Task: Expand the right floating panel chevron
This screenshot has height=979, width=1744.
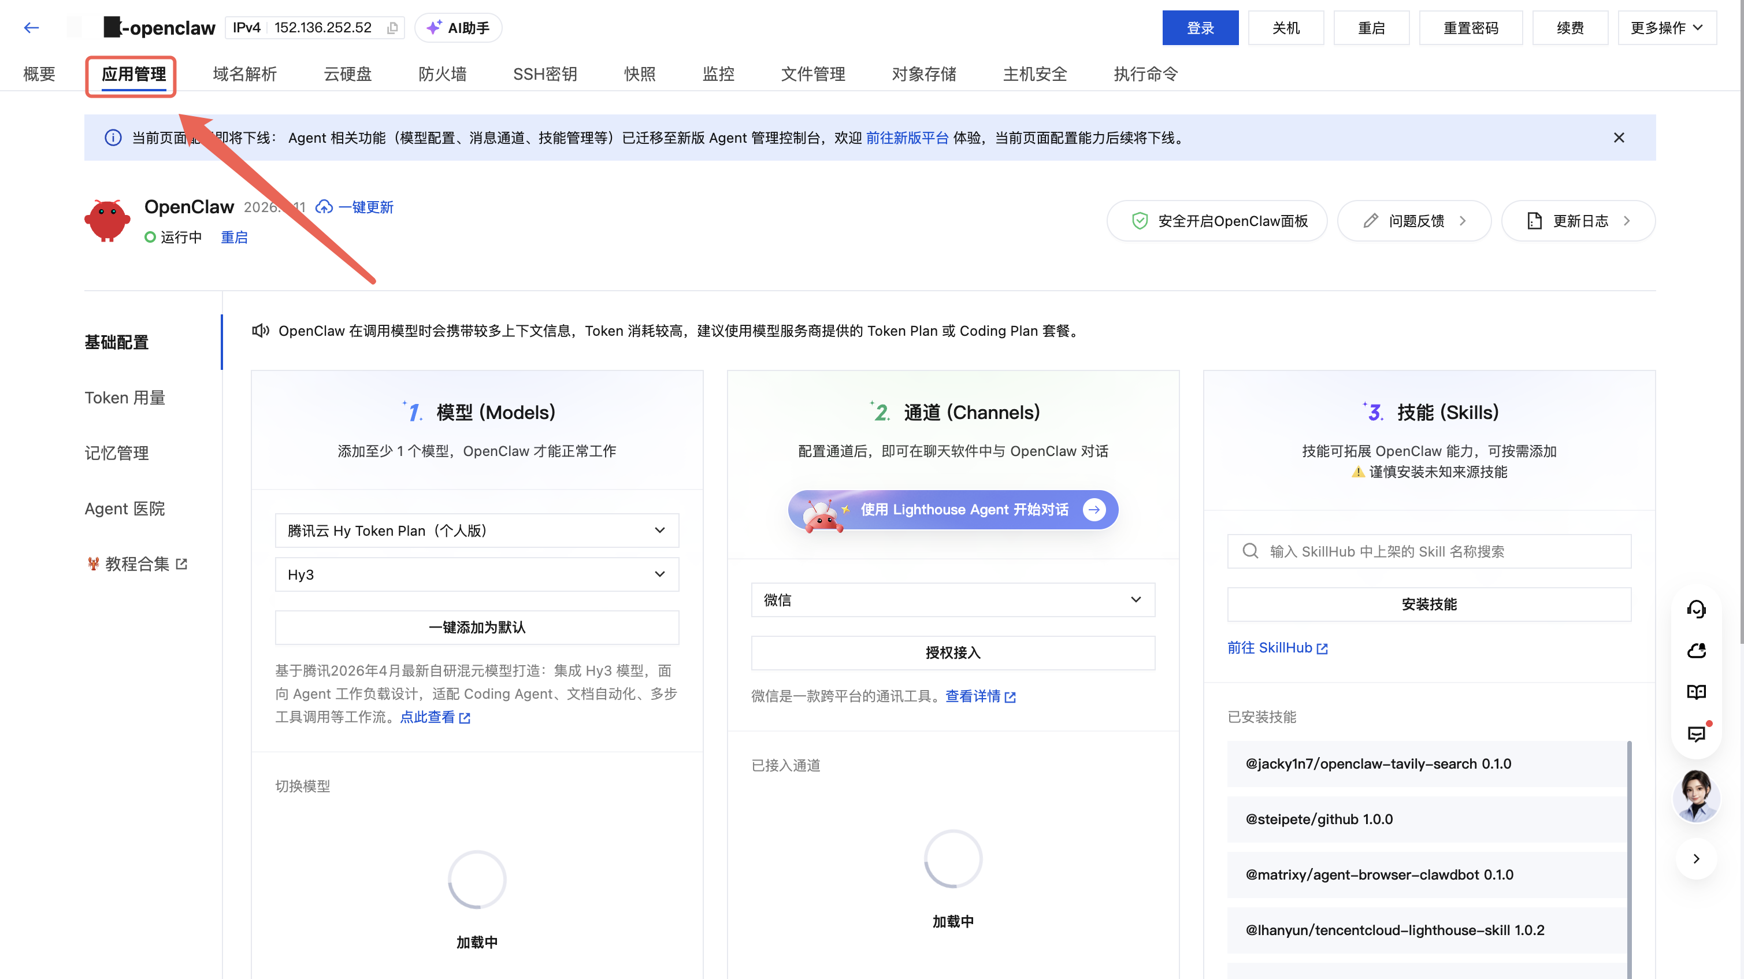Action: click(x=1696, y=858)
